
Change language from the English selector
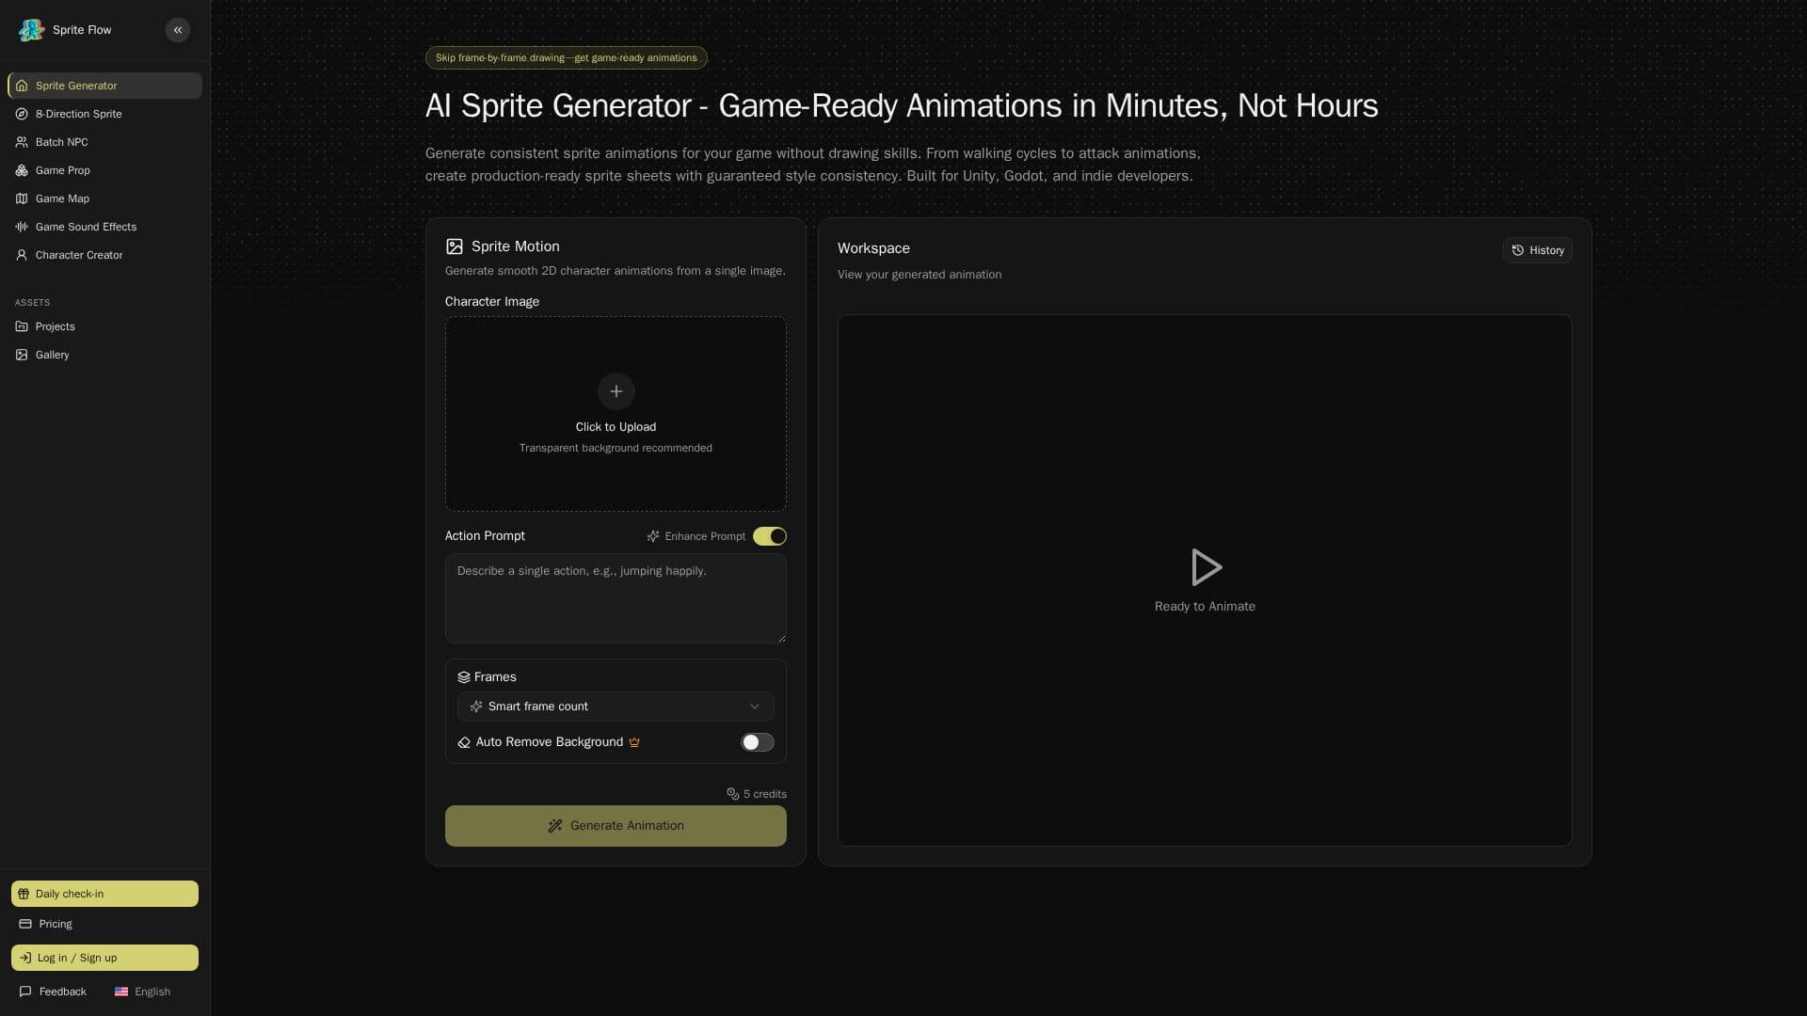pos(143,992)
